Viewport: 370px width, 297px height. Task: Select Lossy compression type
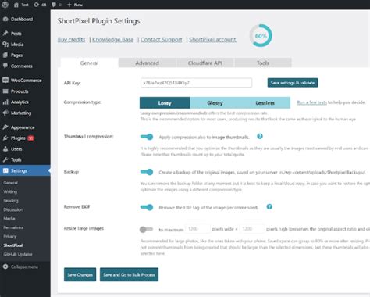(x=165, y=103)
